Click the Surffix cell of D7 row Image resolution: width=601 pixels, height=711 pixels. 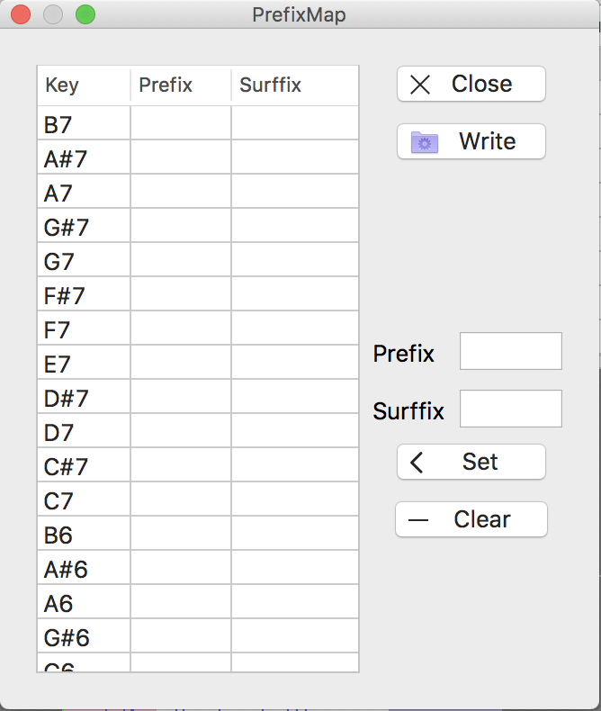(294, 433)
